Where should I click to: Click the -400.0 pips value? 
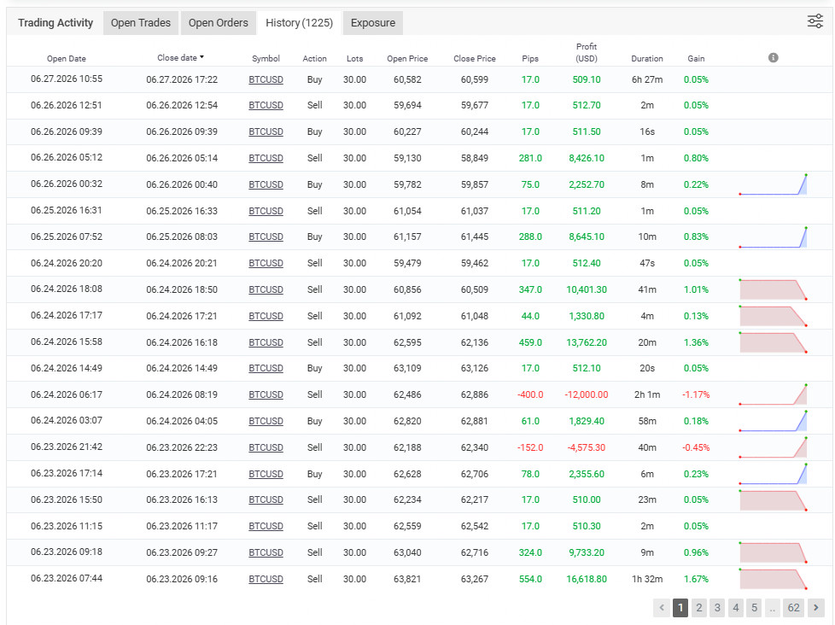530,394
